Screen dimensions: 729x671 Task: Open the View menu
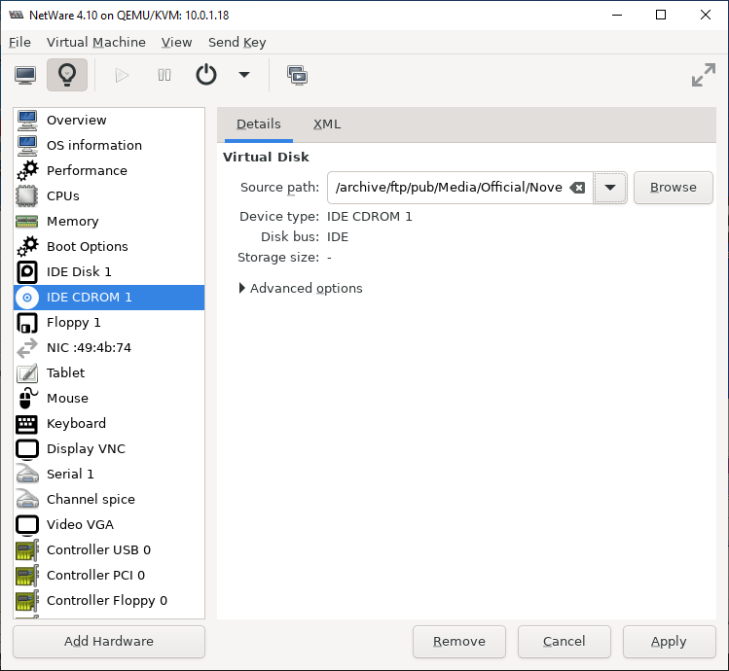tap(177, 42)
